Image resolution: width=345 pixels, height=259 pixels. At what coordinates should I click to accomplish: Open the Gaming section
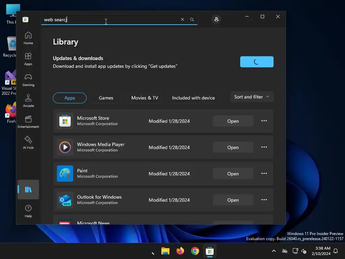28,80
